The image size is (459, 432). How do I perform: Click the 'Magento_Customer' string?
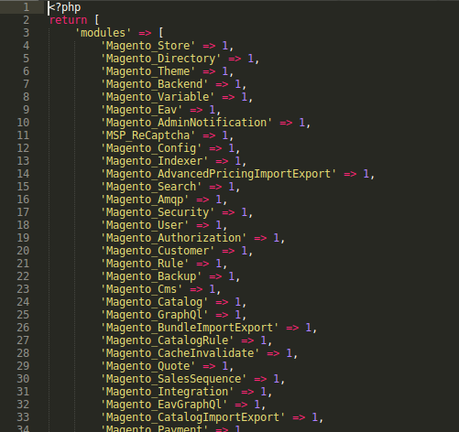tap(158, 251)
